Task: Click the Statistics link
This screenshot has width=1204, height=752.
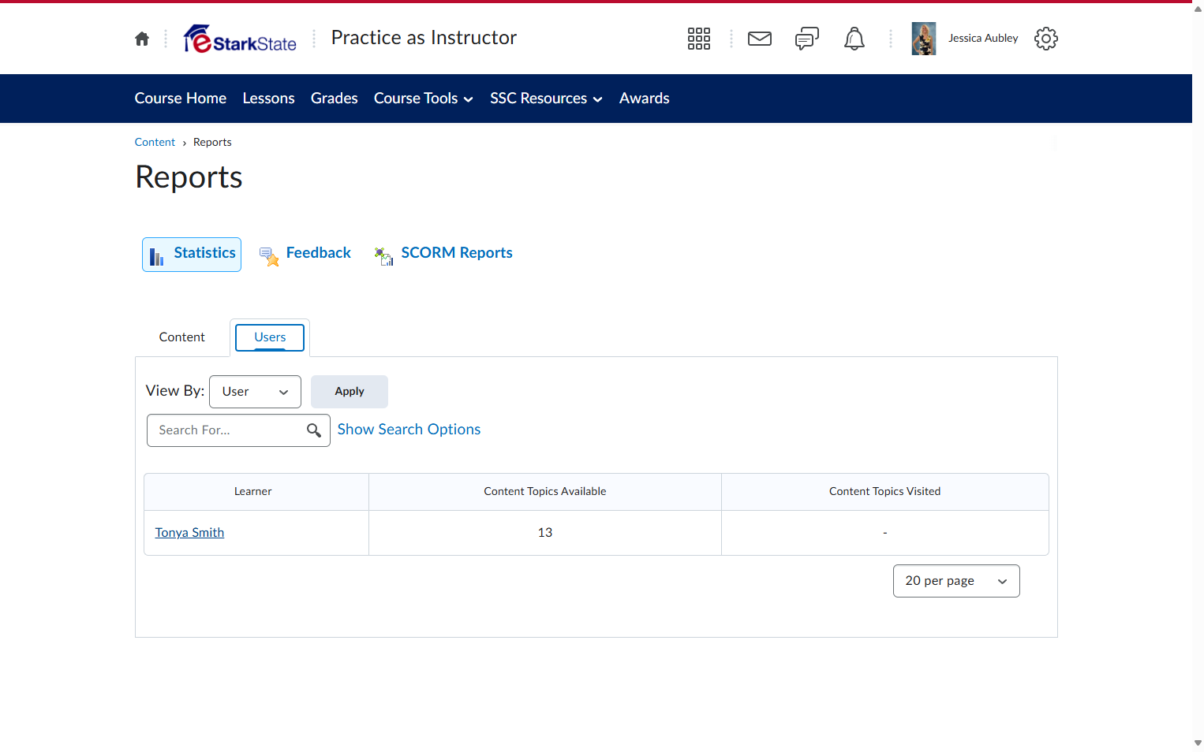Action: pos(205,253)
